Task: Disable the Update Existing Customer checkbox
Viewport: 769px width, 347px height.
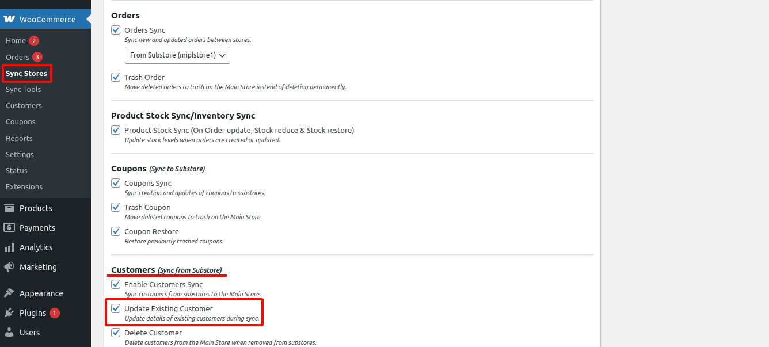Action: click(x=116, y=308)
